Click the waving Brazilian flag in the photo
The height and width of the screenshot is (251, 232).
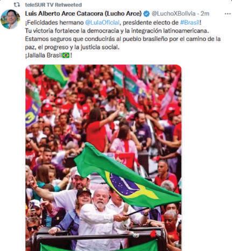[125, 178]
